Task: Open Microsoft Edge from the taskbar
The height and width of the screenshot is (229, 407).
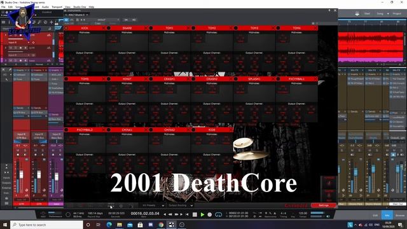Action: coord(109,225)
